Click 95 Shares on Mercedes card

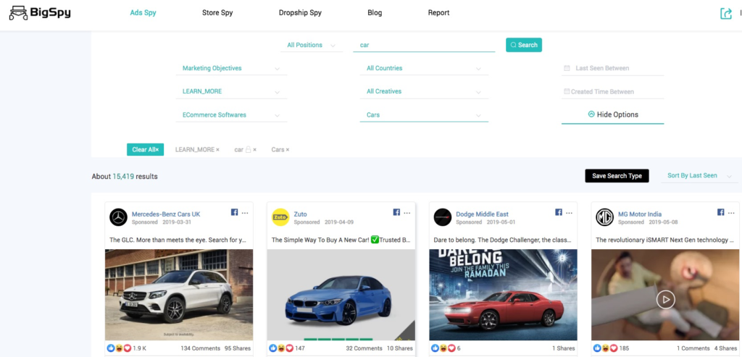tap(238, 348)
